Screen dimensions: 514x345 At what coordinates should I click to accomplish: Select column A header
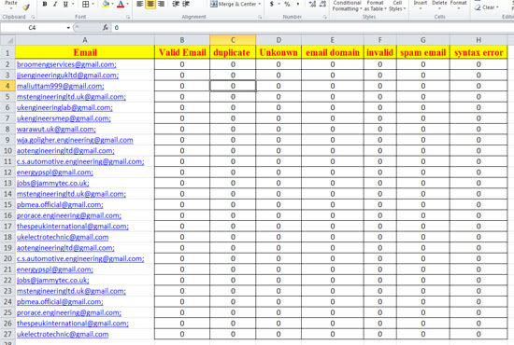(85, 40)
